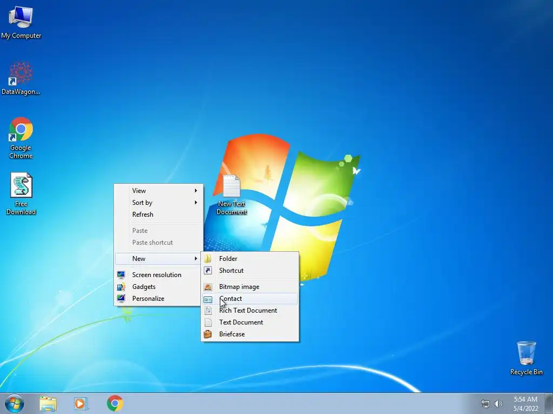Choose Refresh in the context menu
The width and height of the screenshot is (553, 414).
click(x=159, y=215)
